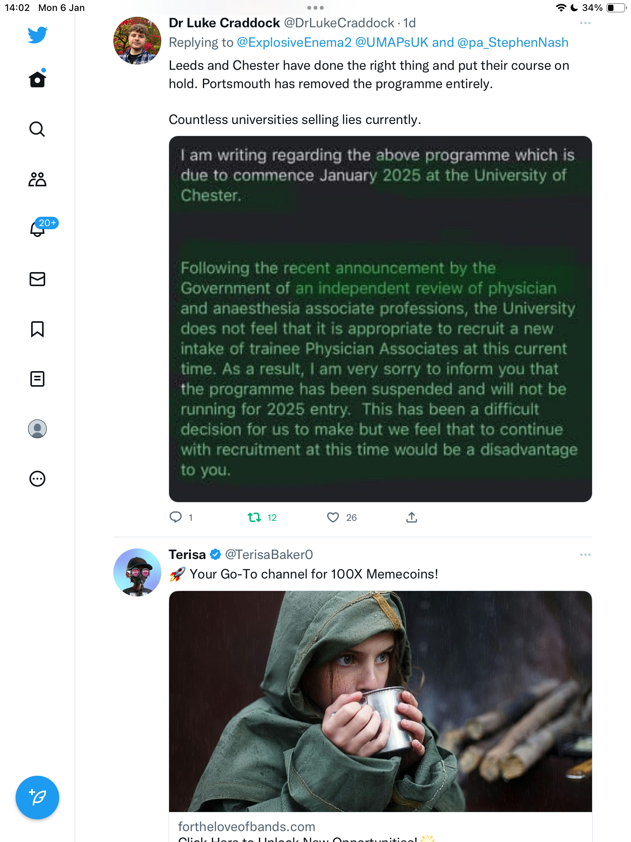Open the Communities people icon

[x=37, y=179]
